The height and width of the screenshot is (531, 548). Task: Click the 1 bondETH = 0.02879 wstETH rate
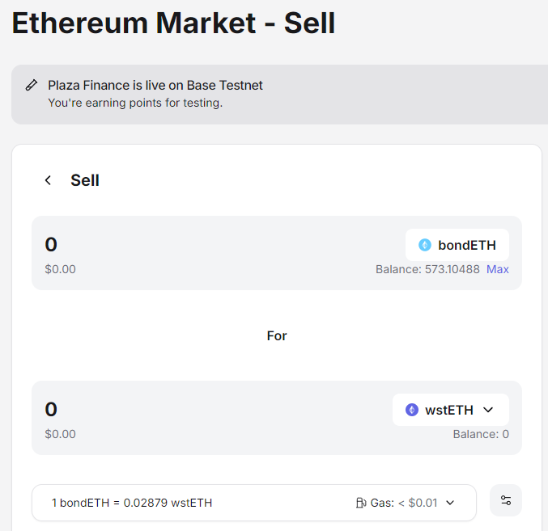(132, 503)
